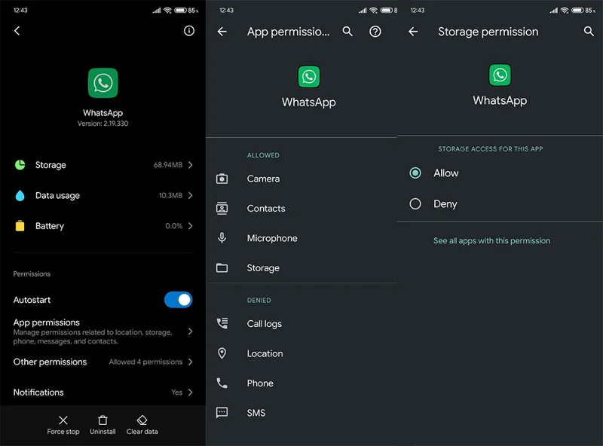Open App permissions settings row
The width and height of the screenshot is (603, 446).
point(103,331)
